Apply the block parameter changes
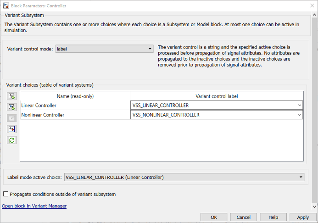Image resolution: width=318 pixels, height=223 pixels. click(x=303, y=217)
